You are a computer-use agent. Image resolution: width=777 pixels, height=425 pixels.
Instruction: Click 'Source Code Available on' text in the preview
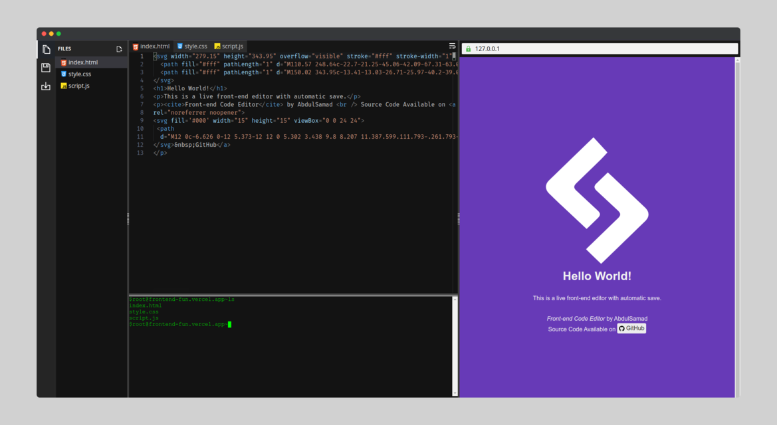[x=582, y=329]
